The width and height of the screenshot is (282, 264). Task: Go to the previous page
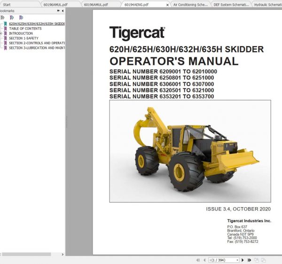[x=204, y=260]
